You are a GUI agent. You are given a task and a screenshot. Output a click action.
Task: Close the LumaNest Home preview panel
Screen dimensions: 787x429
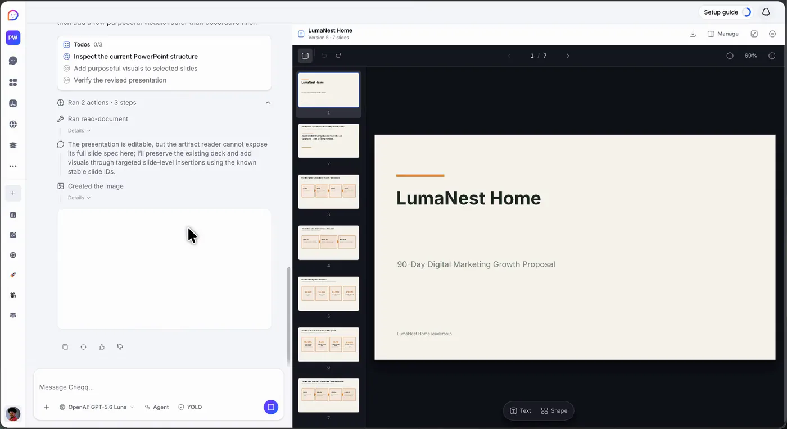[772, 34]
